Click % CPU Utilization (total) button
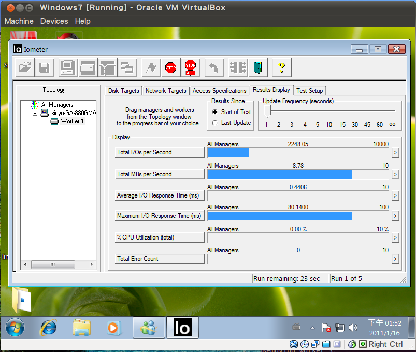 click(160, 237)
